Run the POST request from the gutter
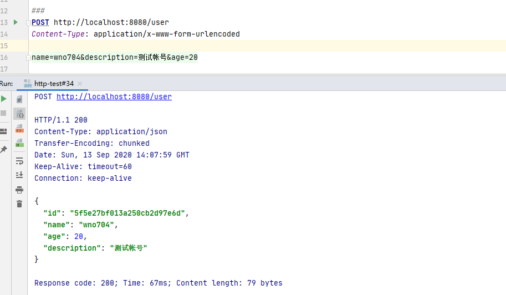The width and height of the screenshot is (506, 295). (x=16, y=22)
